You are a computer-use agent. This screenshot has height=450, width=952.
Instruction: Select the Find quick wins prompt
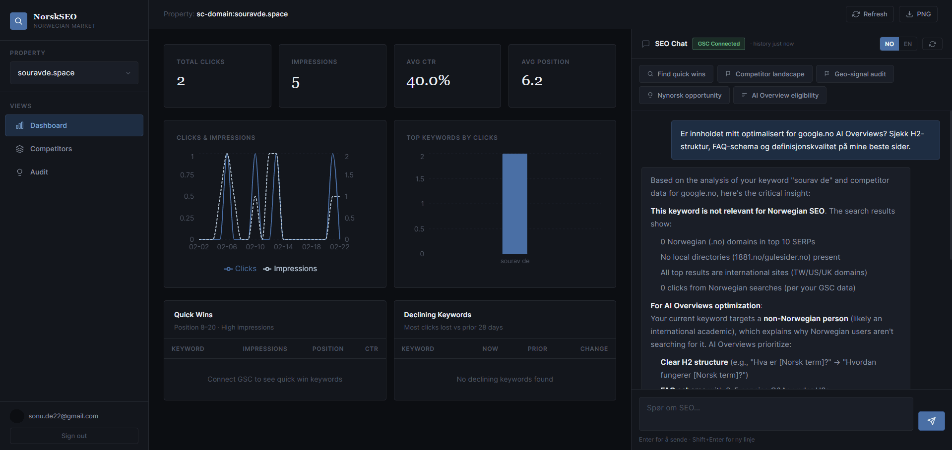pos(676,74)
